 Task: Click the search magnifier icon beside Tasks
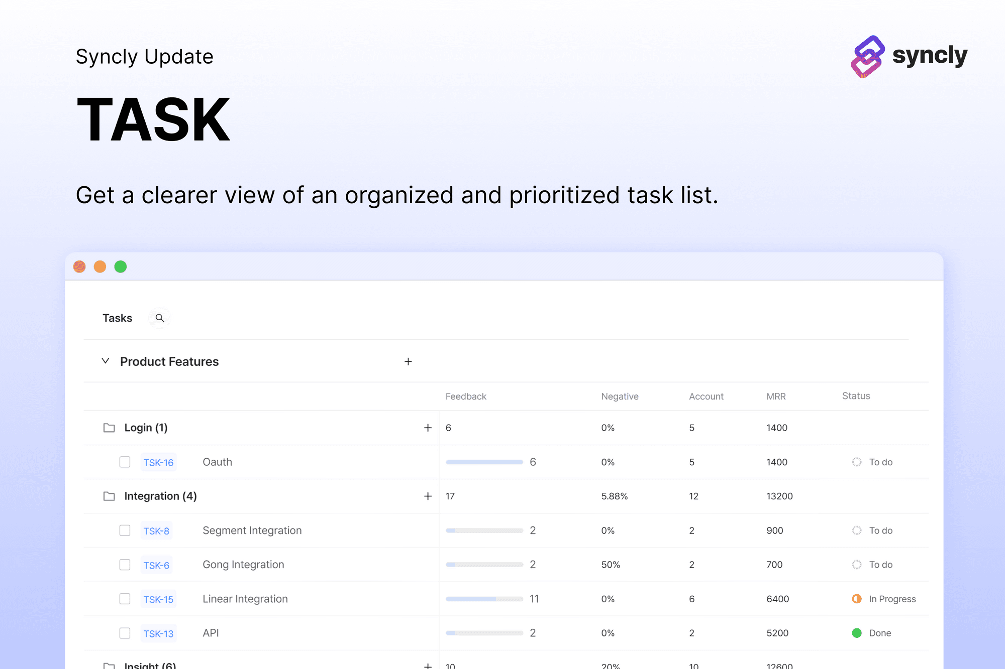coord(160,318)
